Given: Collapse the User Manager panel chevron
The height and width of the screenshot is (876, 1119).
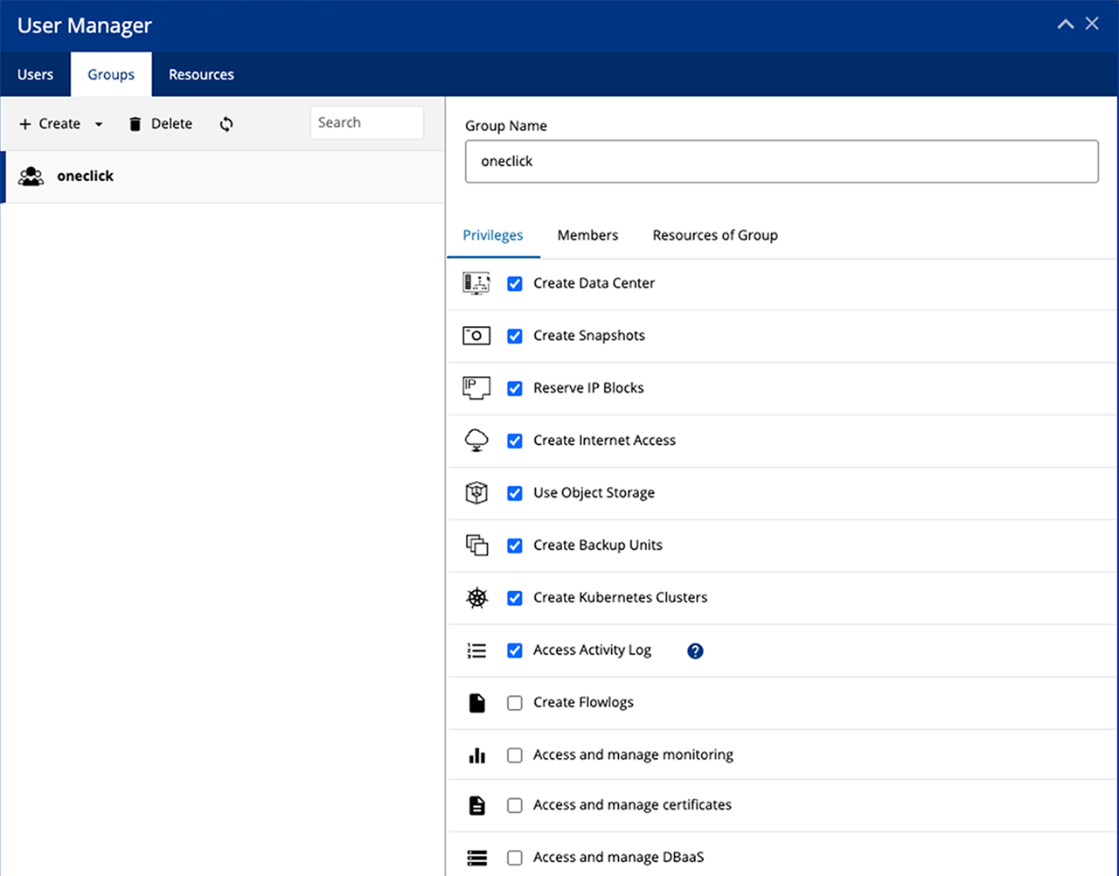Looking at the screenshot, I should [x=1065, y=24].
